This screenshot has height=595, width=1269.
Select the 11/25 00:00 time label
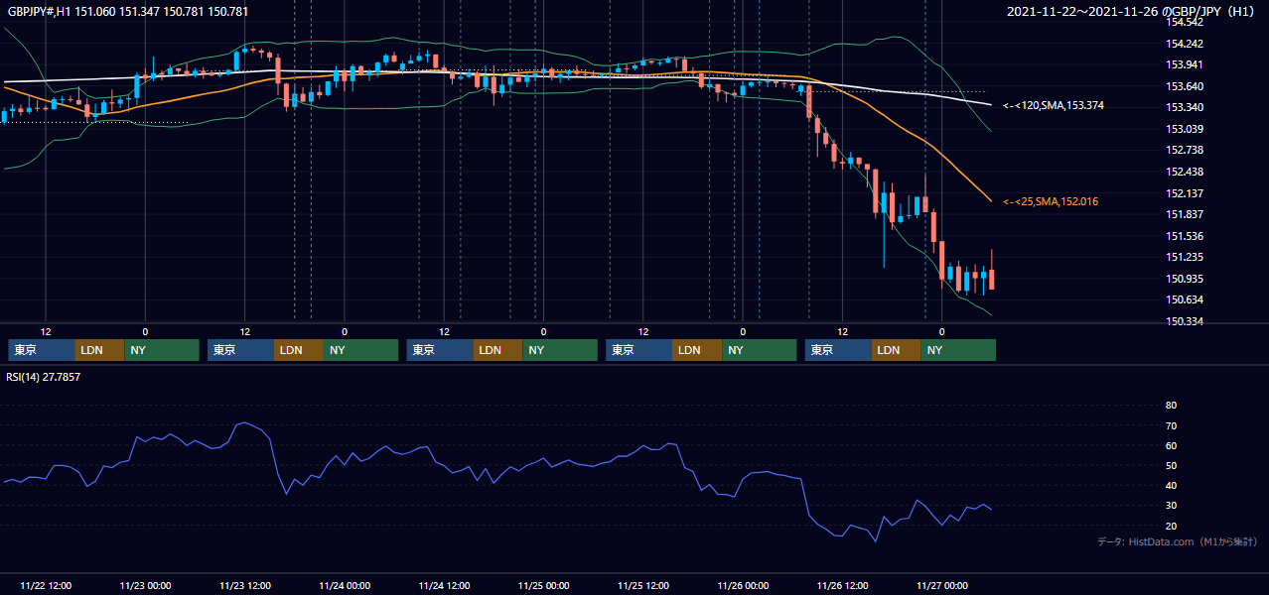(x=544, y=586)
